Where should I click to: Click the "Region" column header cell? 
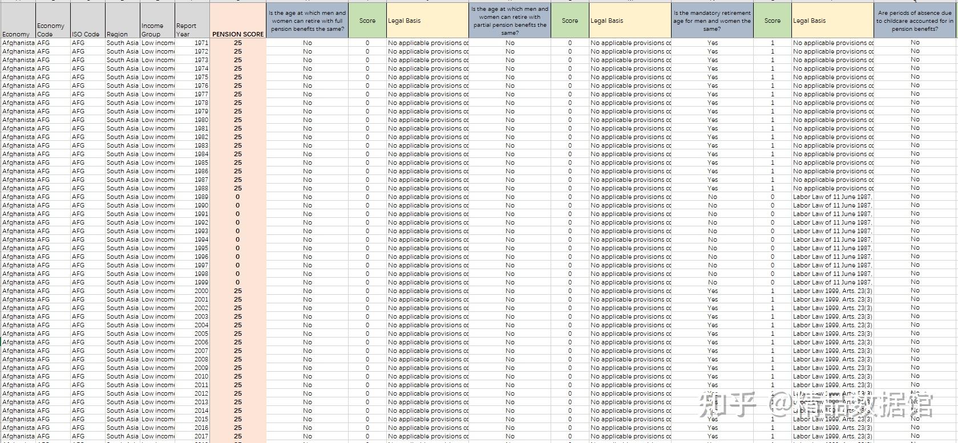pos(123,21)
